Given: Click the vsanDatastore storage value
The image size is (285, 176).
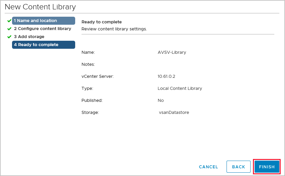Looking at the screenshot, I should coord(174,113).
